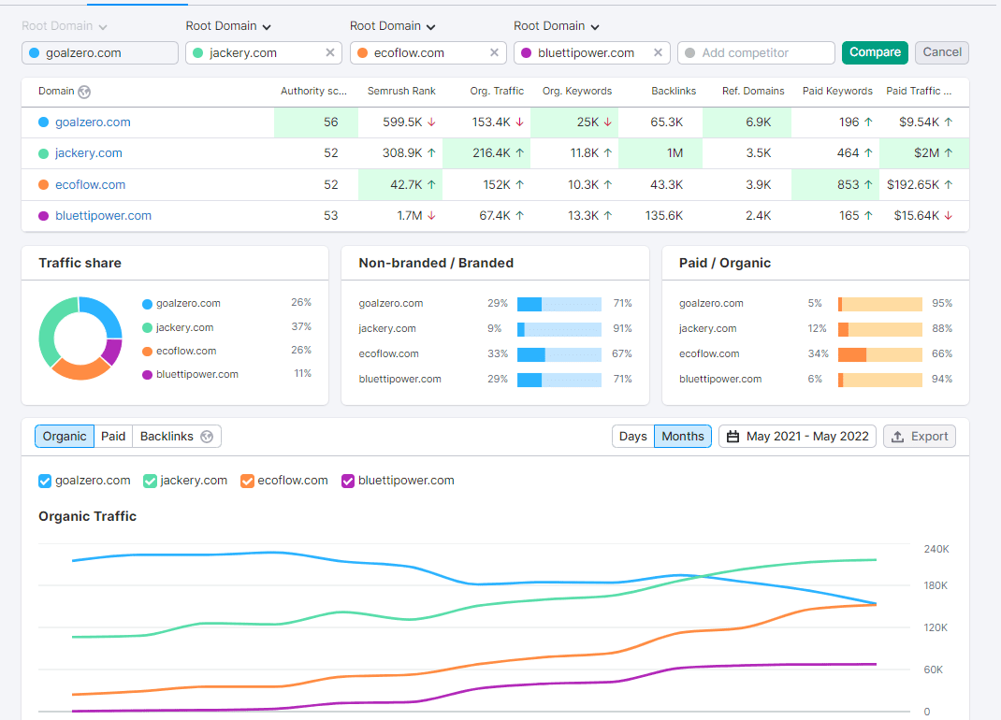Open jackery.com link in table
The height and width of the screenshot is (720, 1001).
pos(89,153)
